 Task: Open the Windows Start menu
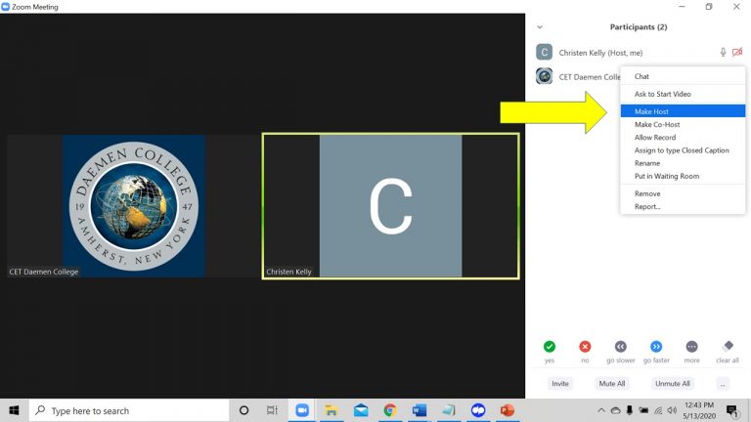14,410
